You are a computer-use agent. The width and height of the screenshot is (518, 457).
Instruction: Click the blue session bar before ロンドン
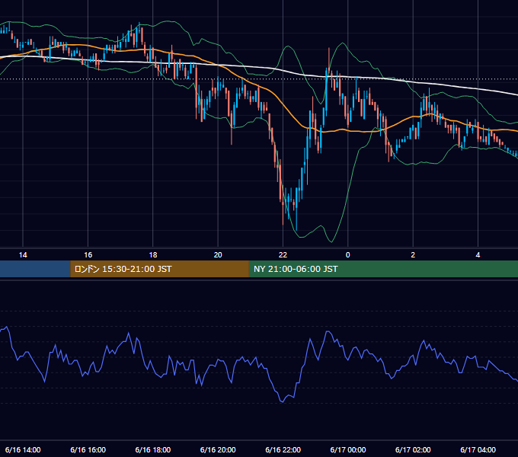click(x=35, y=269)
